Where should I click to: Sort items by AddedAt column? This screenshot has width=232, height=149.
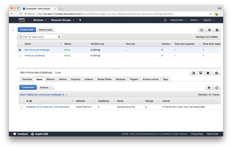pyautogui.click(x=85, y=101)
